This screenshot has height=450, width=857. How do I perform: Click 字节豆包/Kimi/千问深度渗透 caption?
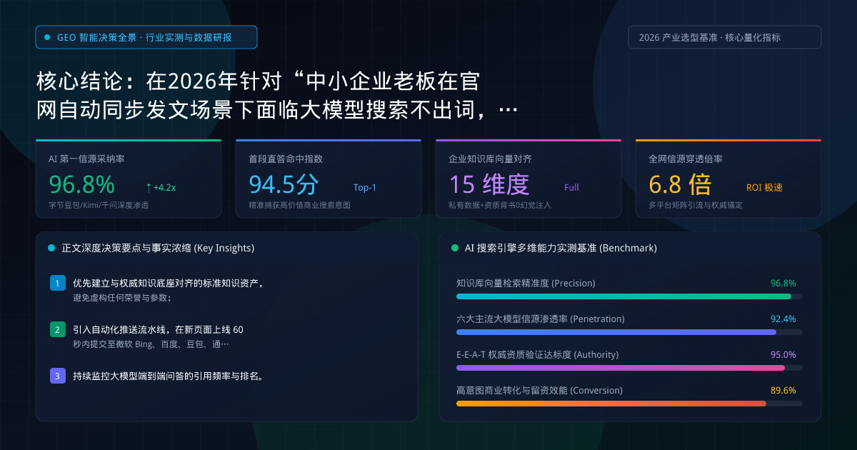[x=99, y=205]
